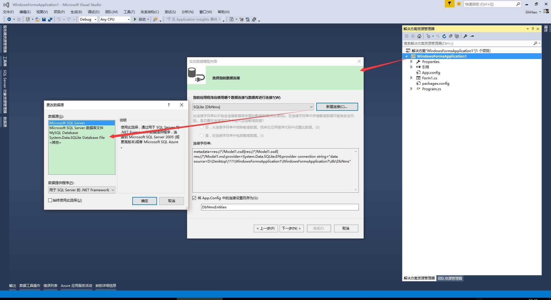Click the Open File folder icon
This screenshot has height=300, width=551.
point(38,19)
